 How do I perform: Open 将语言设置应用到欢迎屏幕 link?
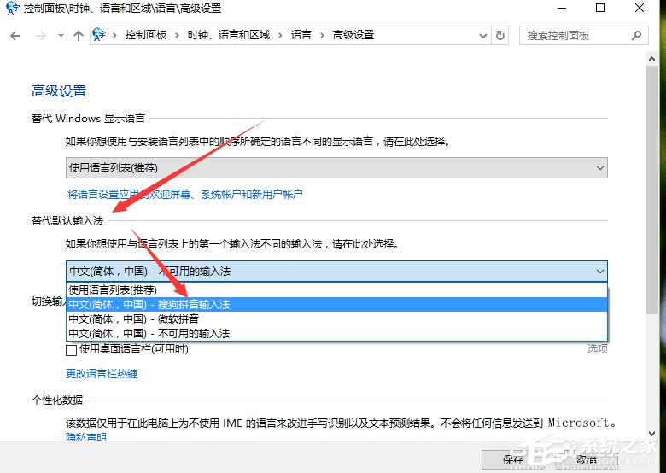(x=184, y=194)
